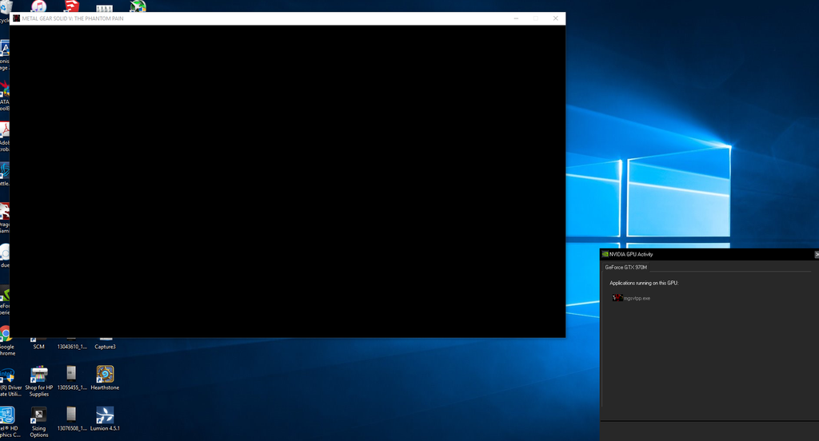819x441 pixels.
Task: Open the Sizing Options desktop shortcut
Action: [38, 415]
